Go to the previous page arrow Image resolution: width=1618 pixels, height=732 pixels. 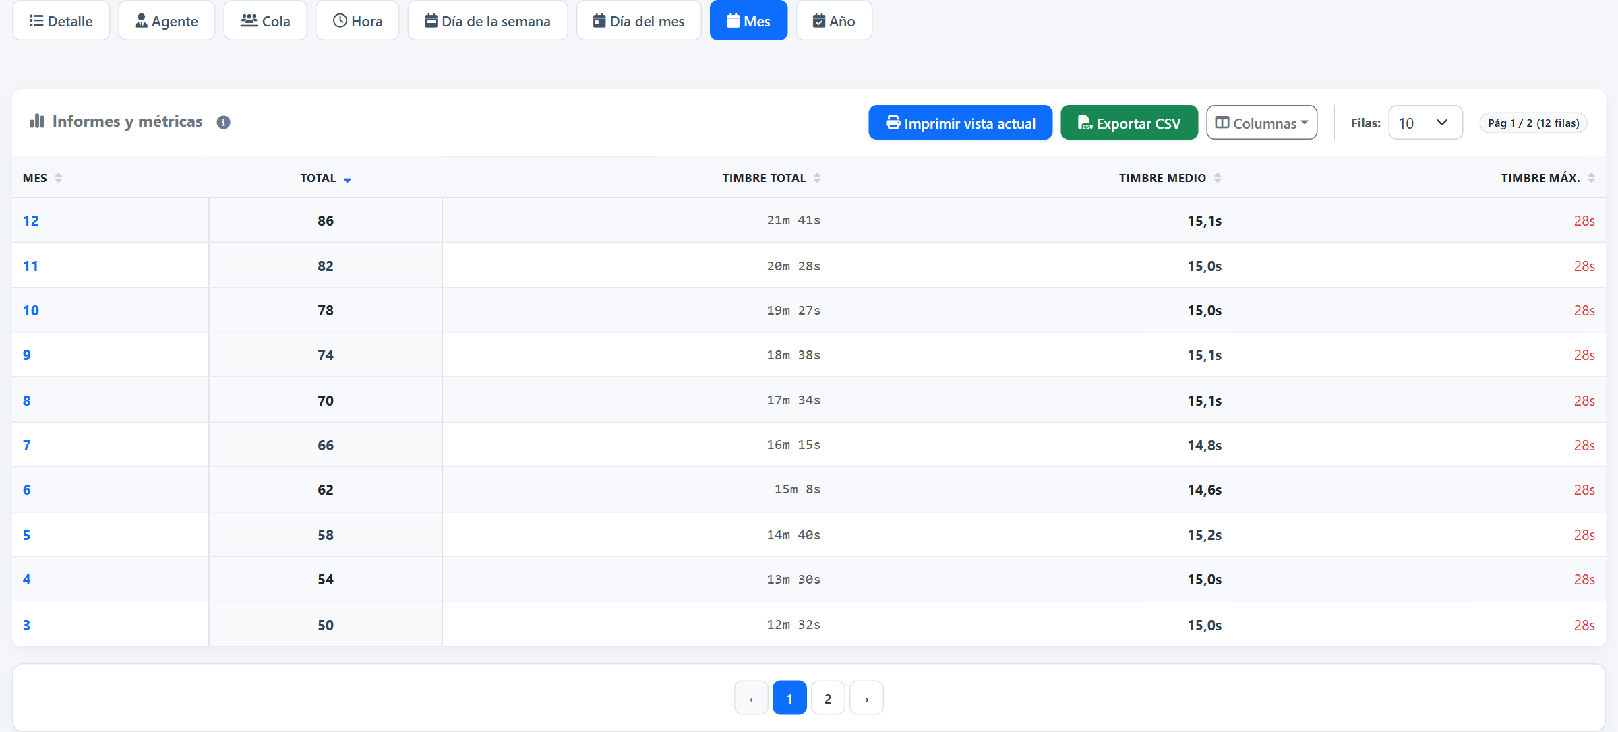pyautogui.click(x=751, y=698)
